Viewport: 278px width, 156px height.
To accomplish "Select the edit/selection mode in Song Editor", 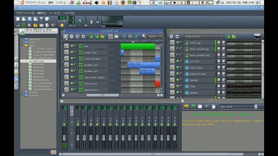I will point(116,36).
